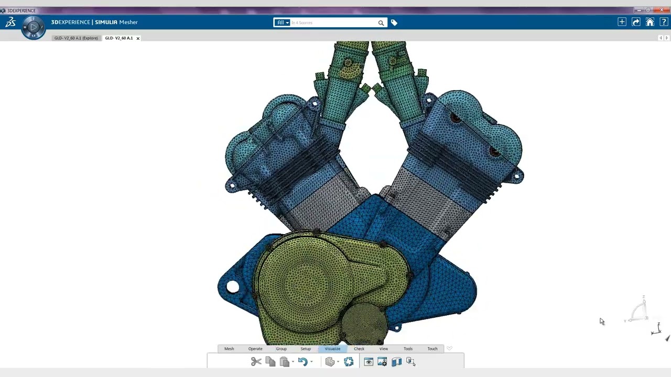Viewport: 671px width, 377px height.
Task: Click the search magnifier icon
Action: (x=381, y=23)
